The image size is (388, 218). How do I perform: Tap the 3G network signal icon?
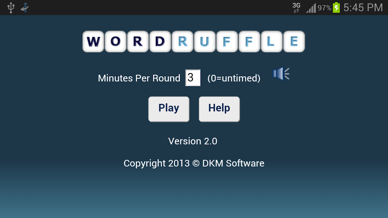[296, 7]
